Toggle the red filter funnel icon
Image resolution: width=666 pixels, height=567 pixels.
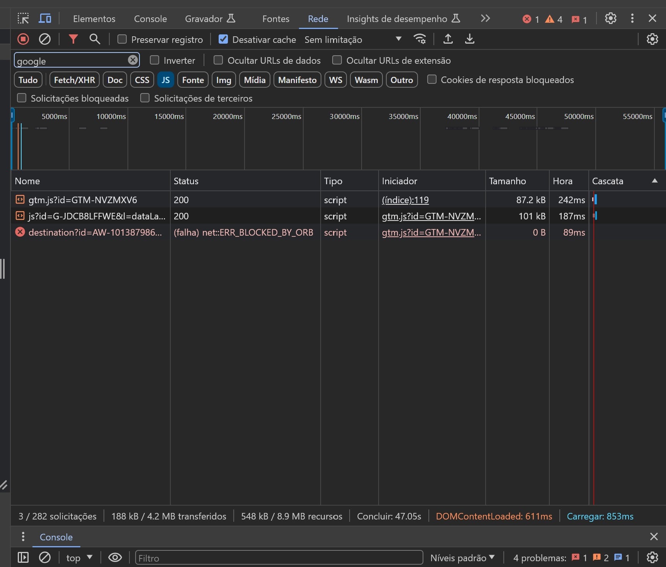click(73, 39)
